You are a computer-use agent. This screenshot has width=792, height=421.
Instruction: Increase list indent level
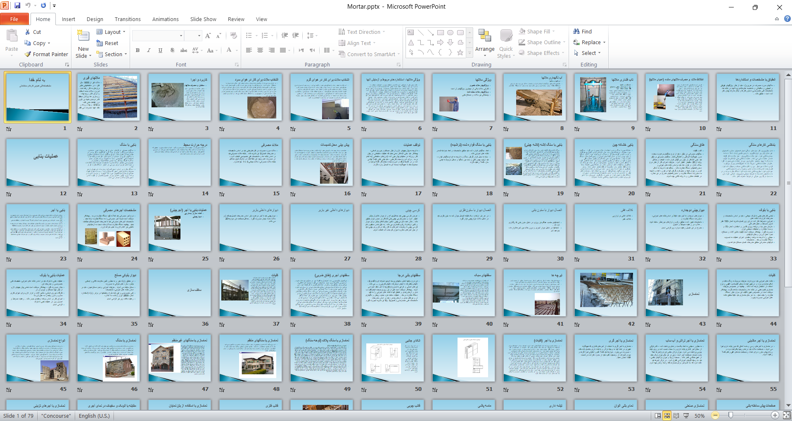tap(296, 35)
